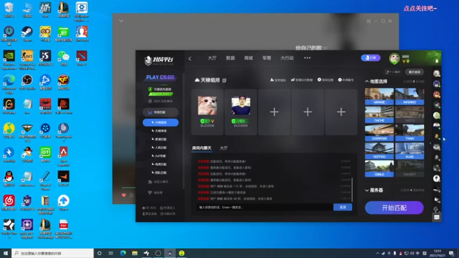Toggle the TRAIN map selection

[x=410, y=133]
